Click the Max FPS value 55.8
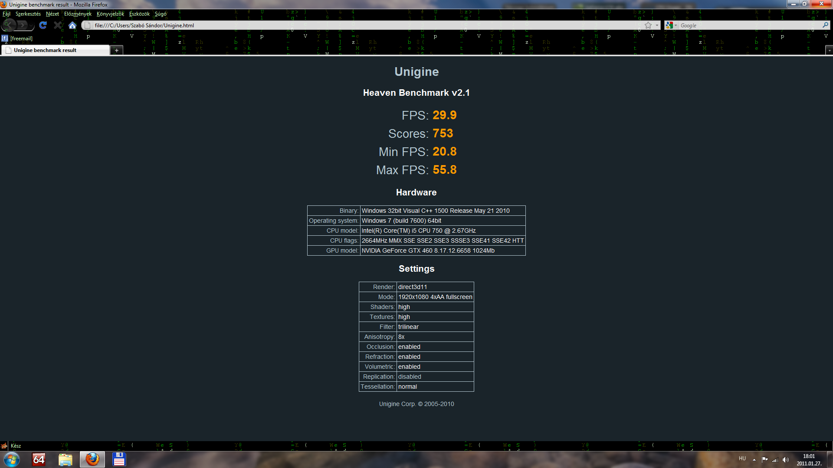The image size is (833, 468). click(x=444, y=170)
